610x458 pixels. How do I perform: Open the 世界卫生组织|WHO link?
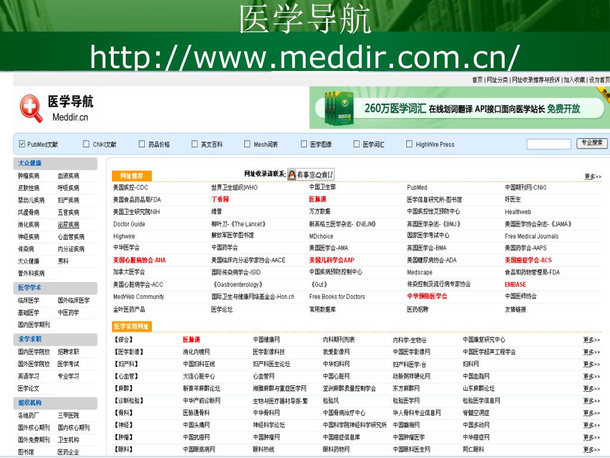point(234,188)
